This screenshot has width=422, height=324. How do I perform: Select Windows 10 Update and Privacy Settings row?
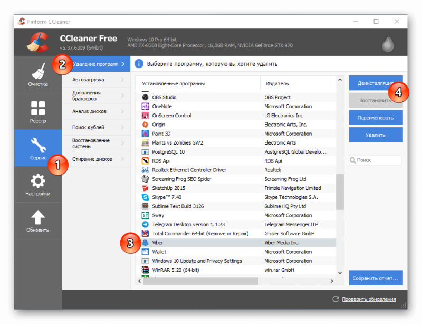click(x=236, y=261)
